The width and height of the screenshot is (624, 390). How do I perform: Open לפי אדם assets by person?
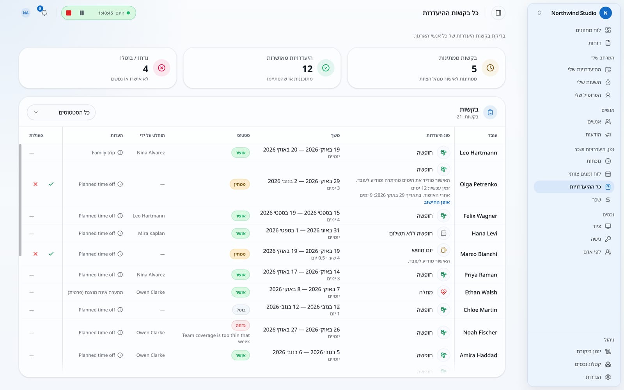click(574, 252)
